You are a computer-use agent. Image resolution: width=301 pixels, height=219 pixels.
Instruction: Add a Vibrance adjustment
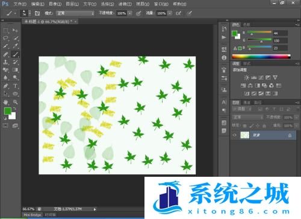pos(275,78)
